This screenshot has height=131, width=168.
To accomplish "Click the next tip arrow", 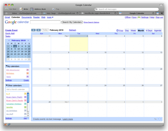I will [x=161, y=119].
